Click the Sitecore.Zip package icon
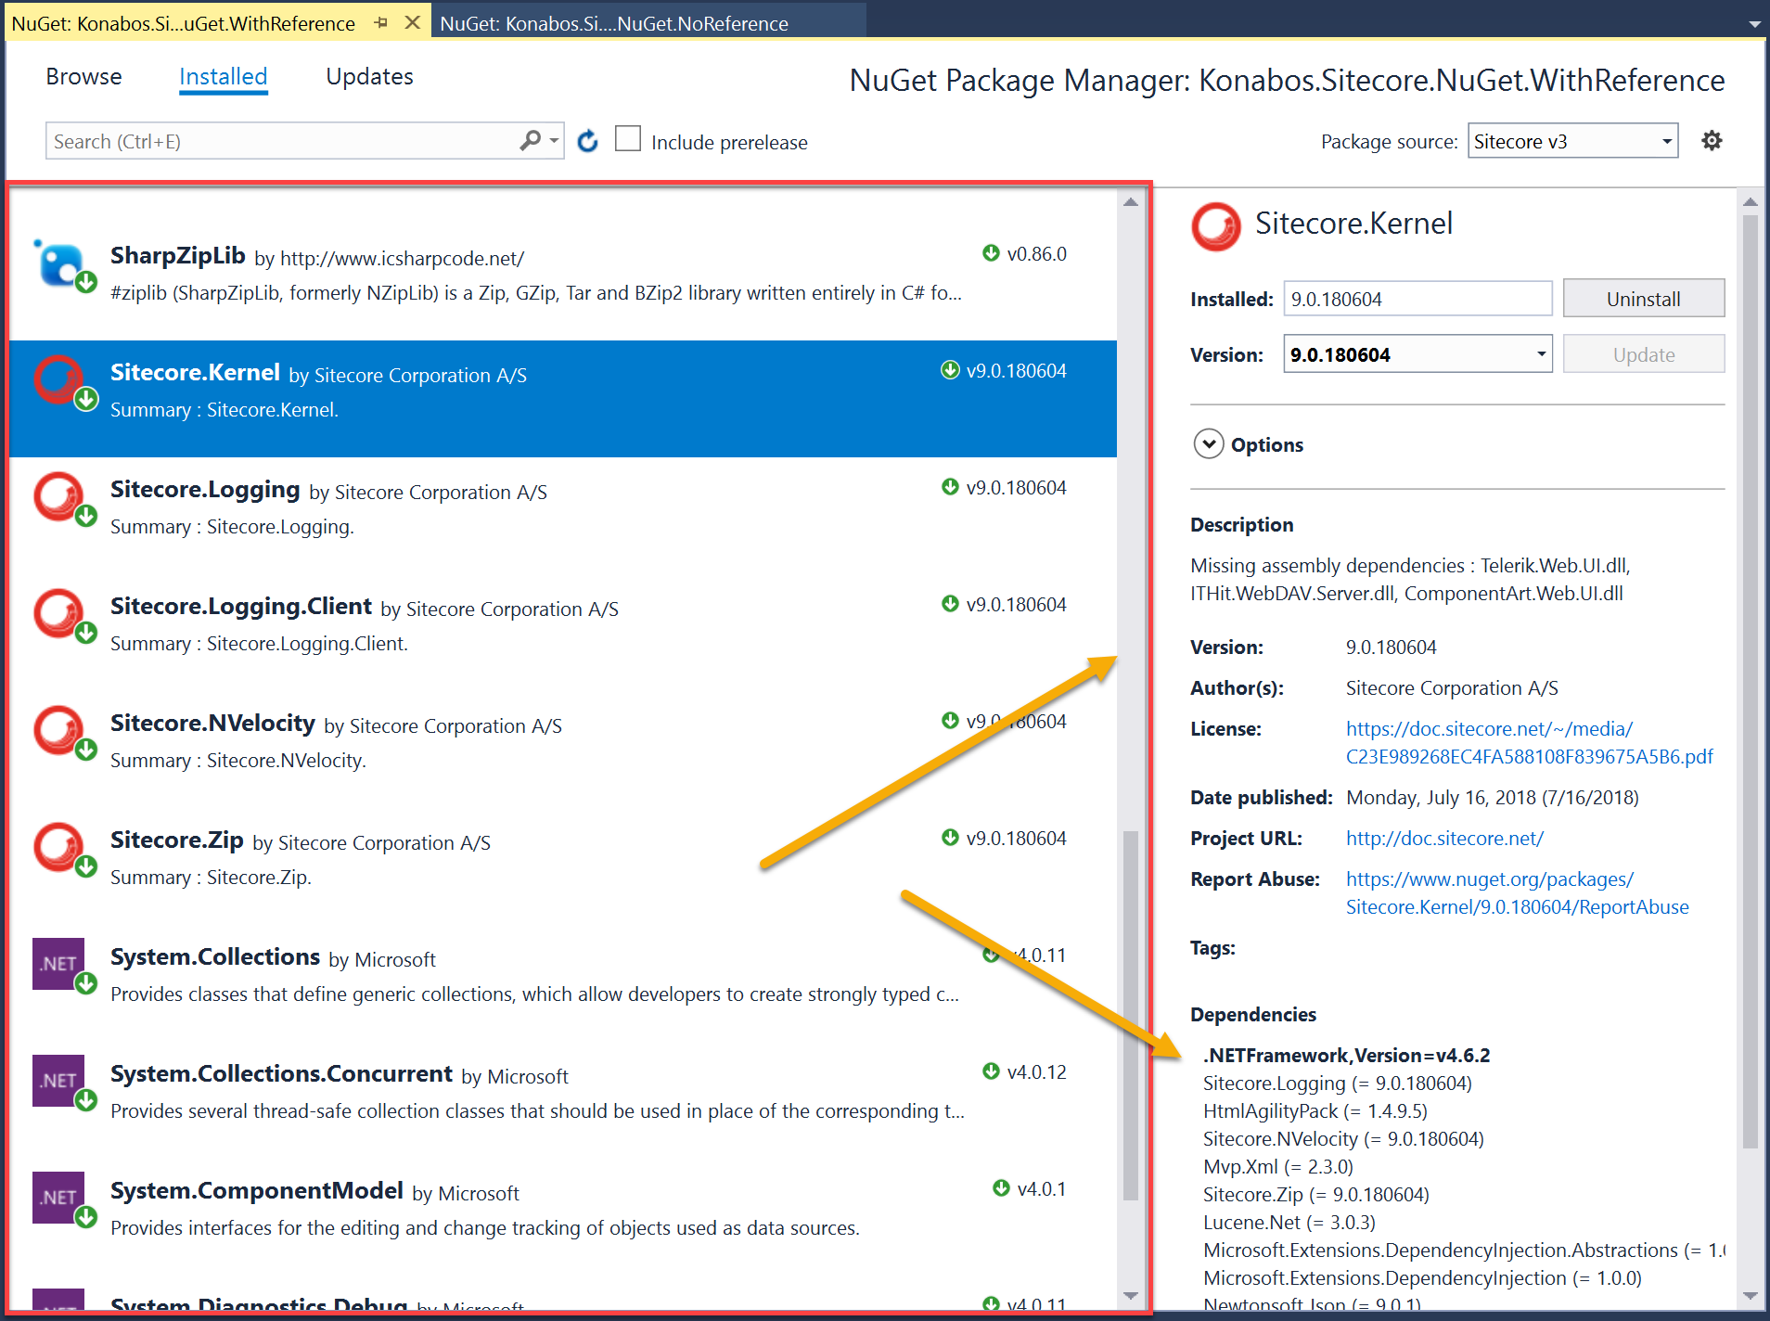Viewport: 1770px width, 1321px height. [x=63, y=851]
